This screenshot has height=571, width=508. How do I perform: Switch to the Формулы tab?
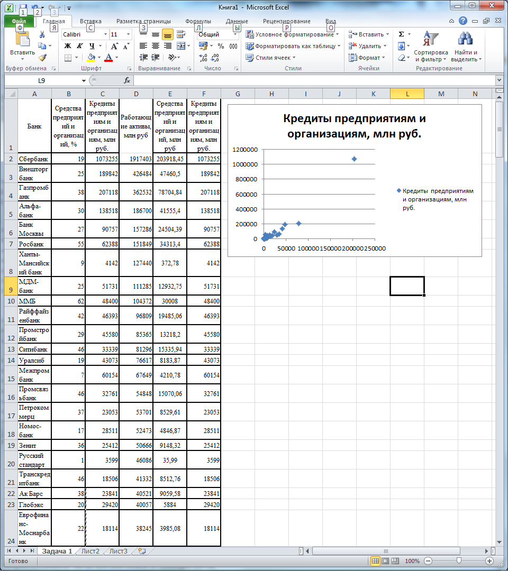tap(198, 21)
